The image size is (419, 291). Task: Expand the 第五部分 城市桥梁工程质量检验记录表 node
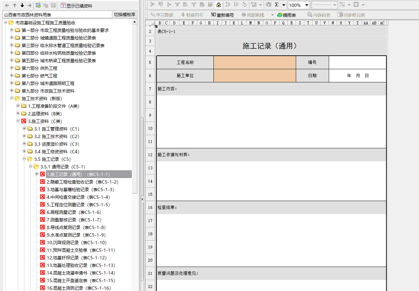coord(12,60)
